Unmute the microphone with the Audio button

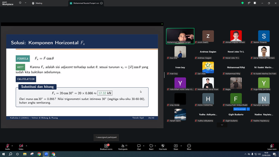7,147
